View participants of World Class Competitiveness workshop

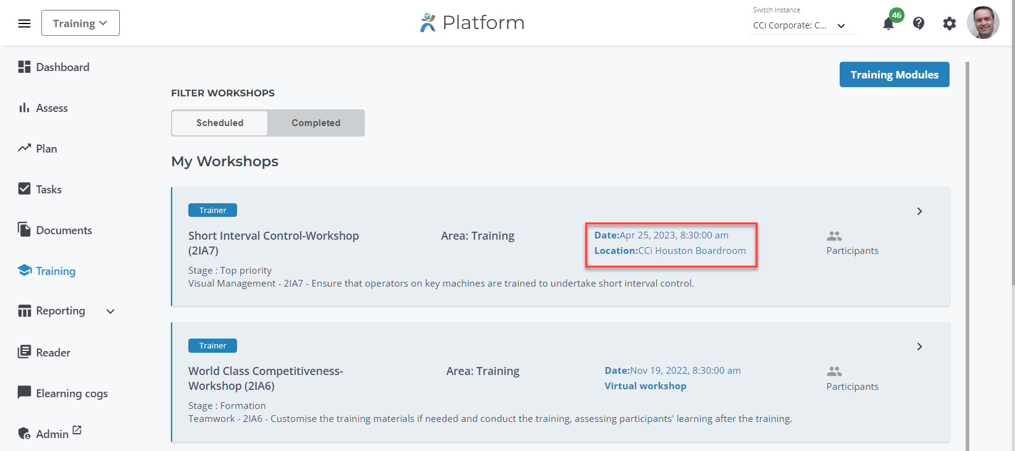tap(851, 379)
